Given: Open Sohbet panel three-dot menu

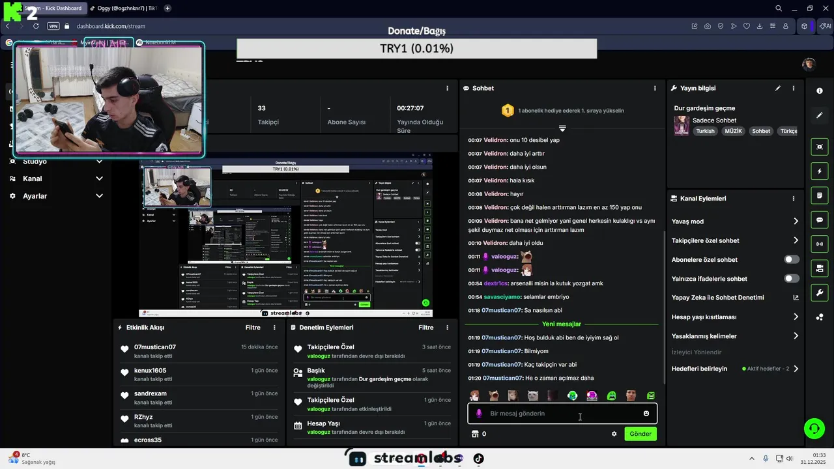Looking at the screenshot, I should (655, 88).
